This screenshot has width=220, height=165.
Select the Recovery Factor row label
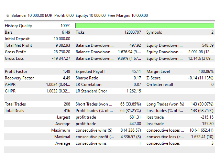(x=19, y=78)
